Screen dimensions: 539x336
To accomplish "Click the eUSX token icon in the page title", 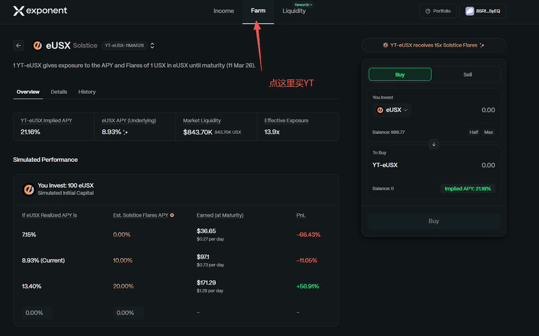I will (38, 45).
